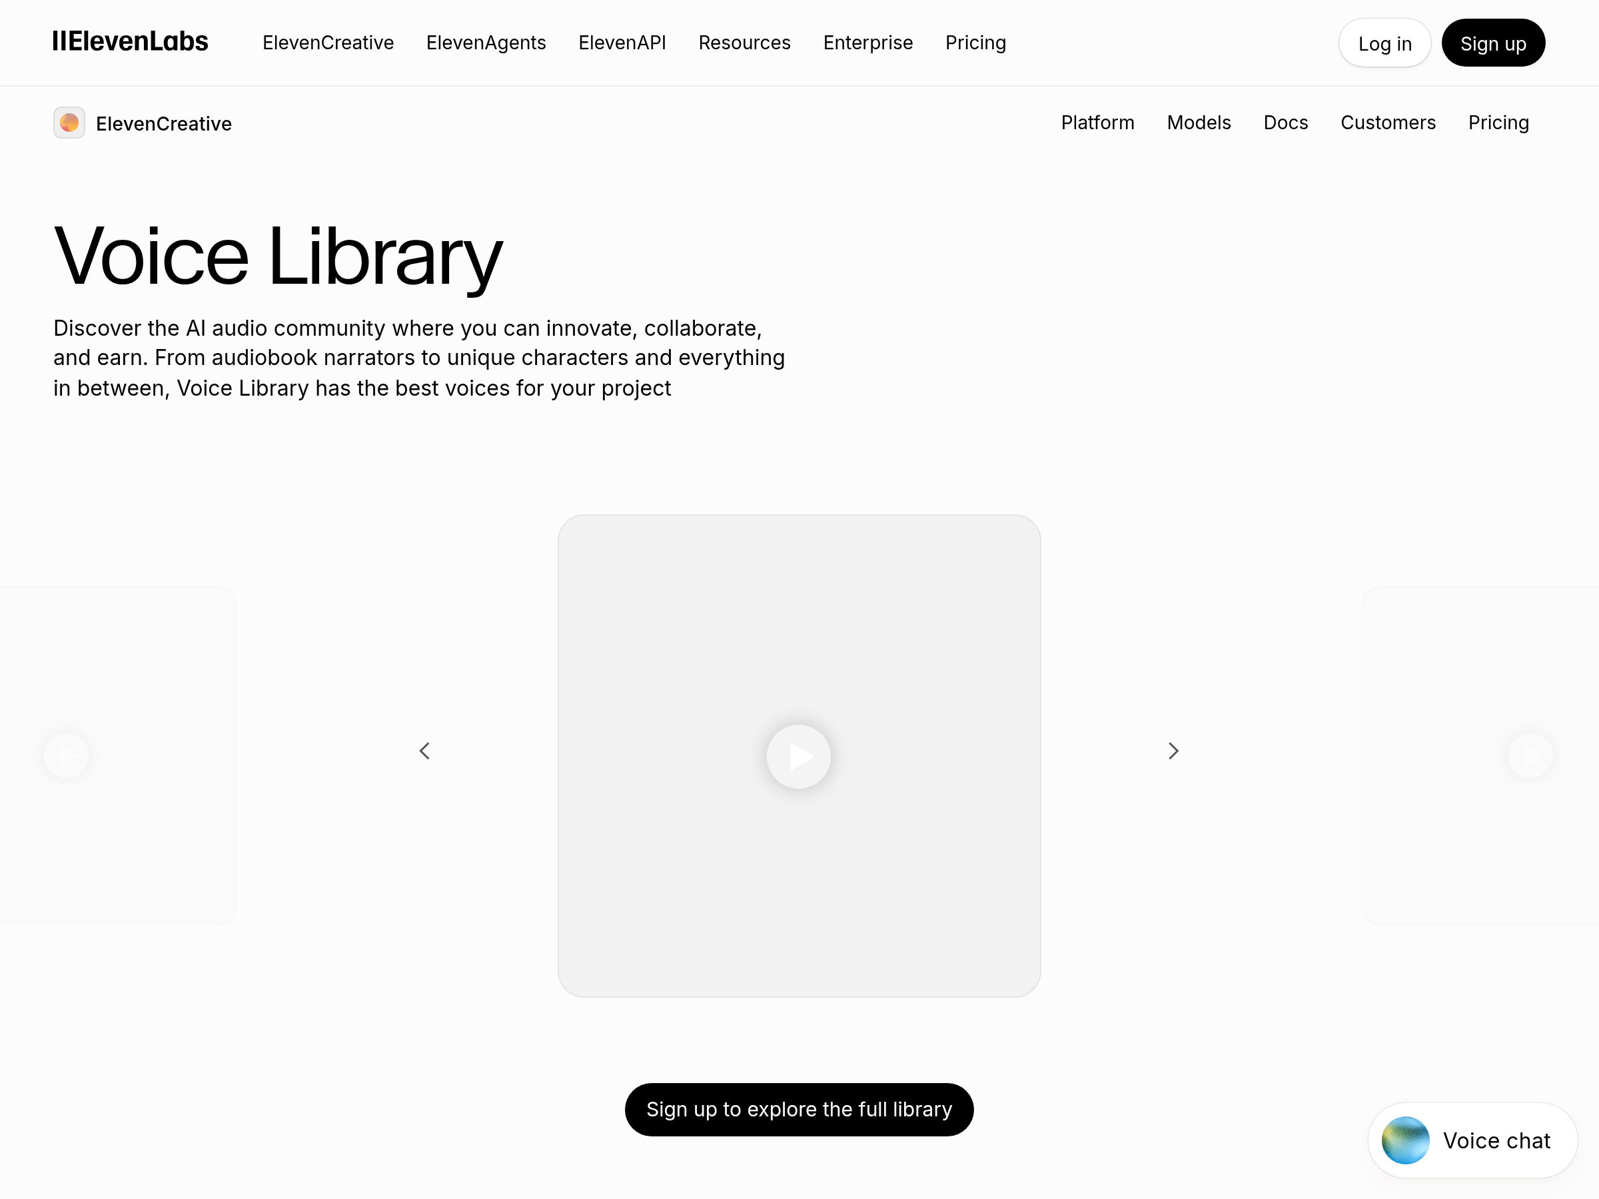The height and width of the screenshot is (1199, 1599).
Task: Click Sign up to explore the full library
Action: click(799, 1109)
